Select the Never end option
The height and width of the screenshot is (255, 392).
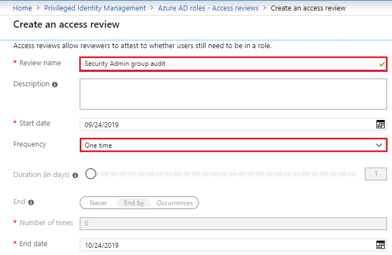(x=99, y=203)
